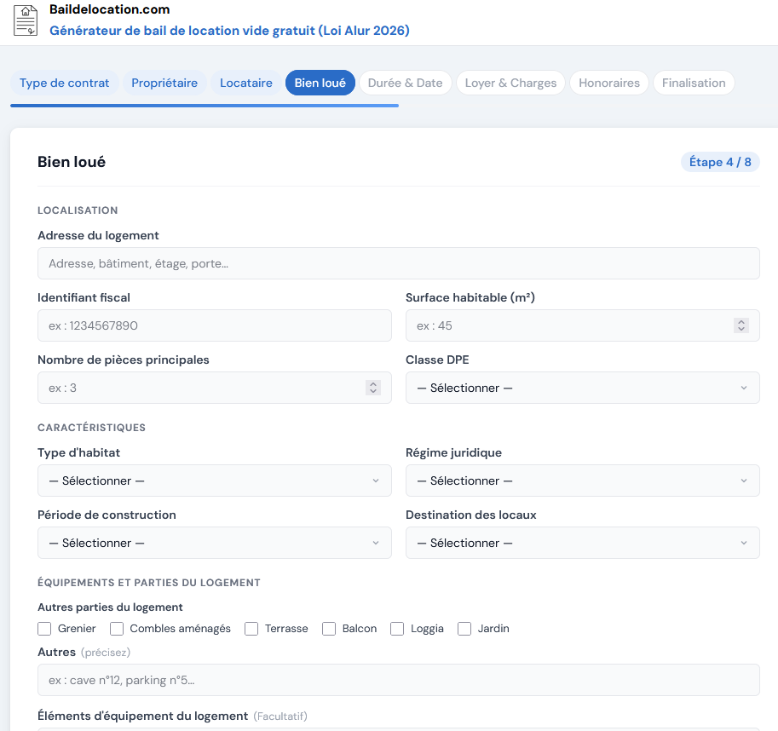Check the Balcon option
Image resolution: width=778 pixels, height=731 pixels.
pos(329,629)
